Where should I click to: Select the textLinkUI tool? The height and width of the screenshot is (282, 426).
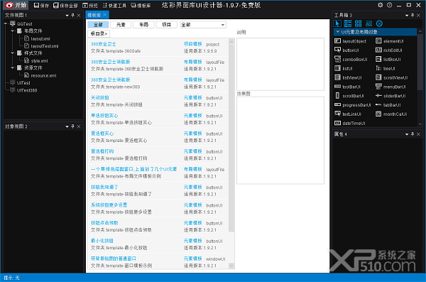(348, 114)
